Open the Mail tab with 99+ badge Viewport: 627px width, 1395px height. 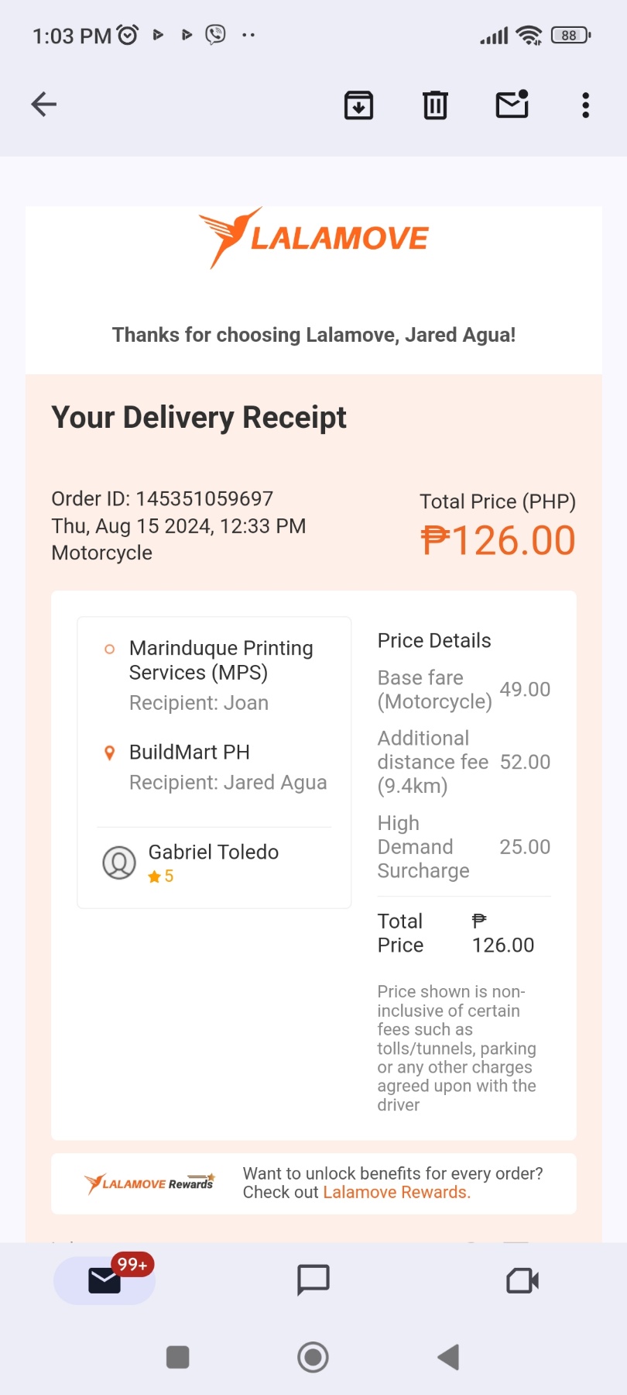pyautogui.click(x=104, y=1280)
